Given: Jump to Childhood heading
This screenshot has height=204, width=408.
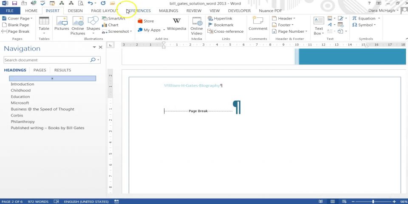Looking at the screenshot, I should point(20,90).
